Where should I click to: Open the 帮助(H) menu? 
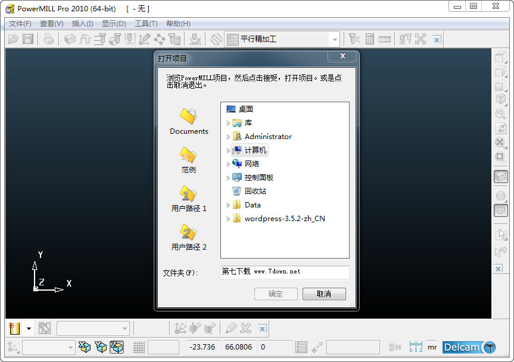tap(178, 24)
